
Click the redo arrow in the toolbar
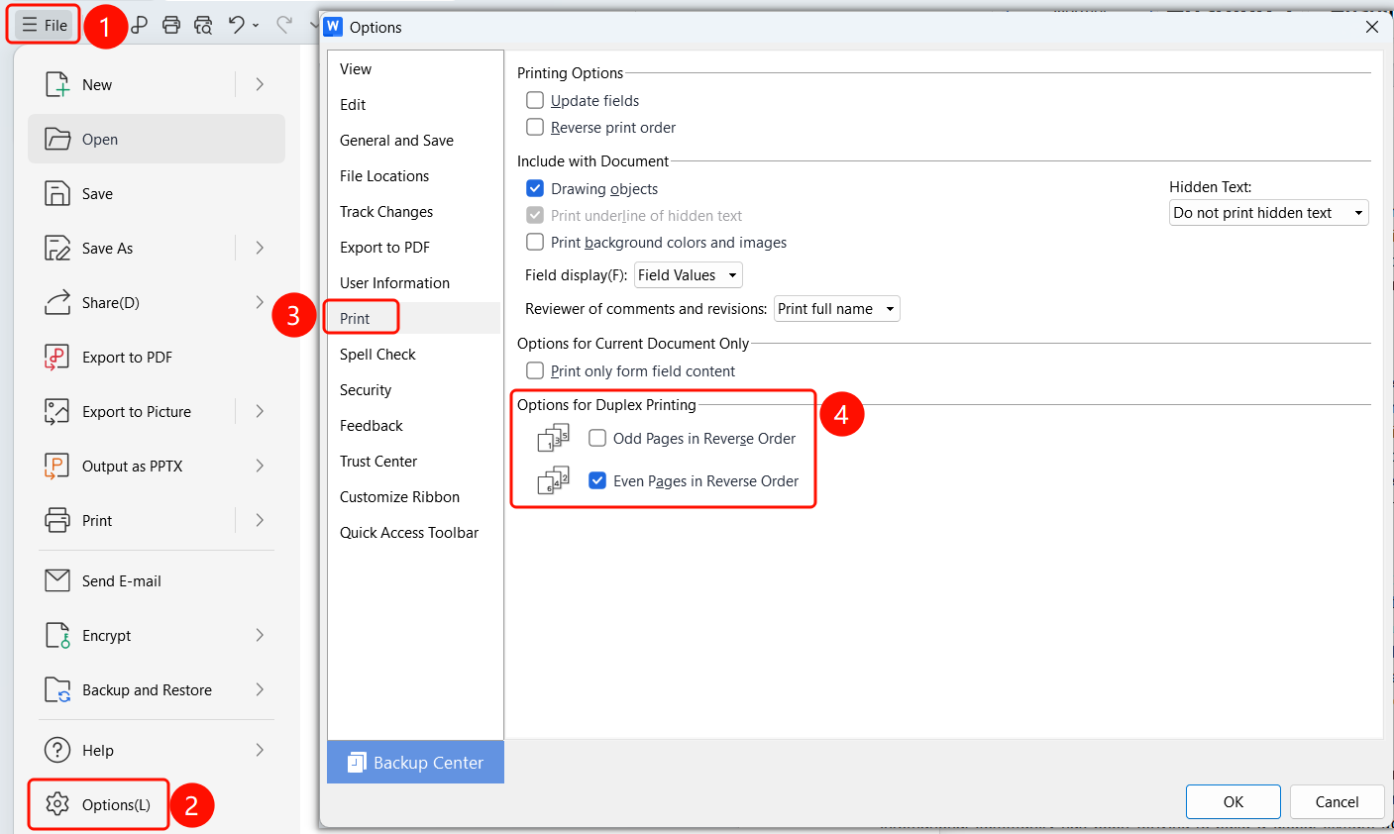tap(284, 25)
